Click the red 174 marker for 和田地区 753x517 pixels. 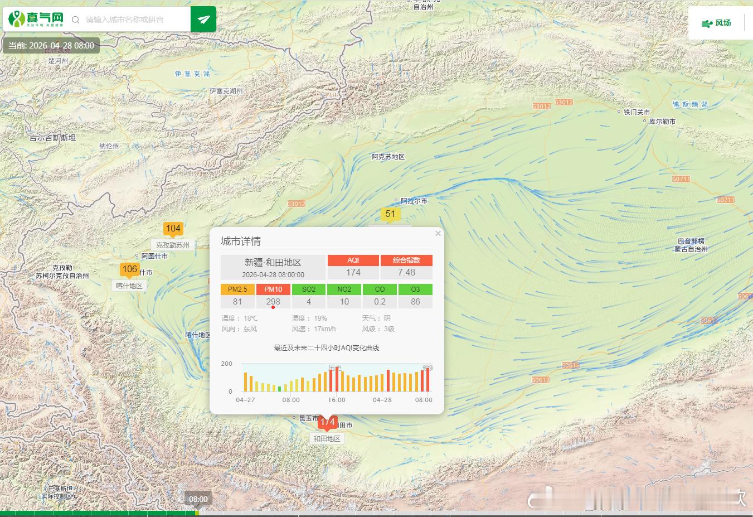click(328, 423)
